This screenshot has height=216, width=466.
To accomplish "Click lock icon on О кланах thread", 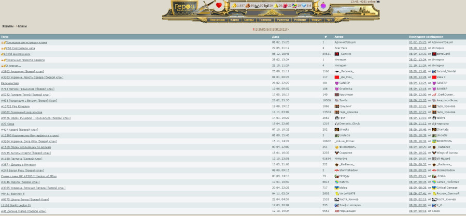I will [2, 66].
